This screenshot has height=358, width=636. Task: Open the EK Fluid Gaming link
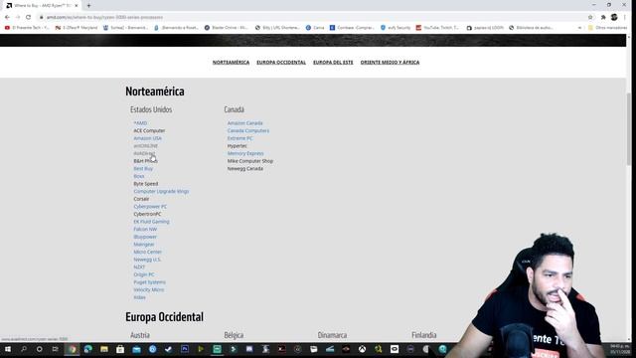point(151,222)
